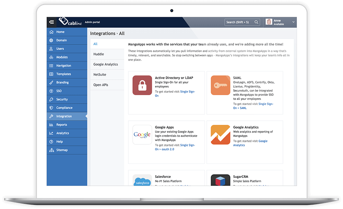Click the Salesforce card title
The width and height of the screenshot is (343, 209).
163,177
